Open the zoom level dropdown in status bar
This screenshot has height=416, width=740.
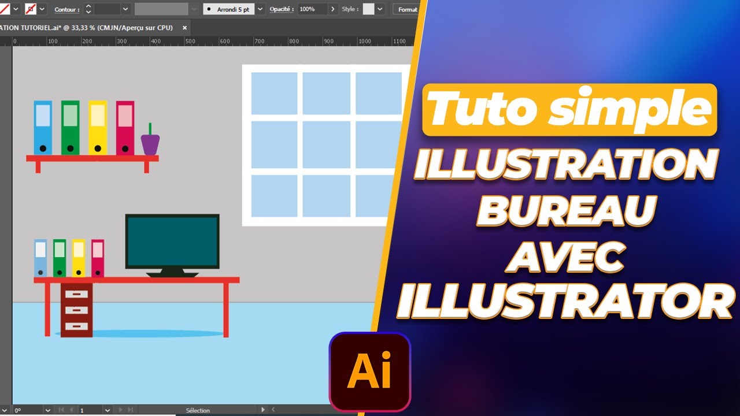tap(5, 410)
